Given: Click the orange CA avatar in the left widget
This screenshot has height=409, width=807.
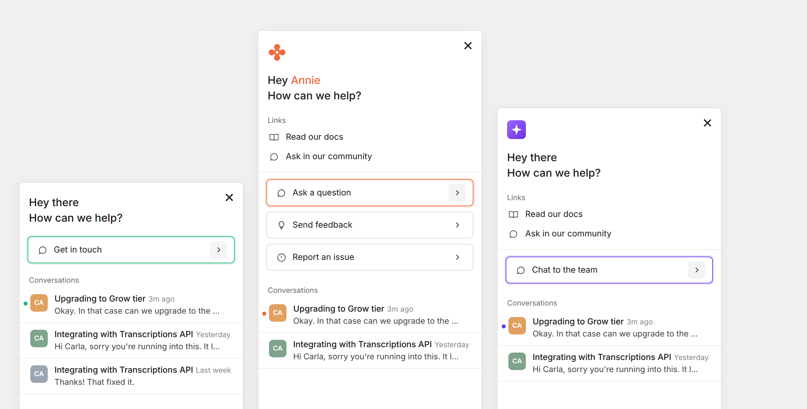Looking at the screenshot, I should (x=39, y=303).
